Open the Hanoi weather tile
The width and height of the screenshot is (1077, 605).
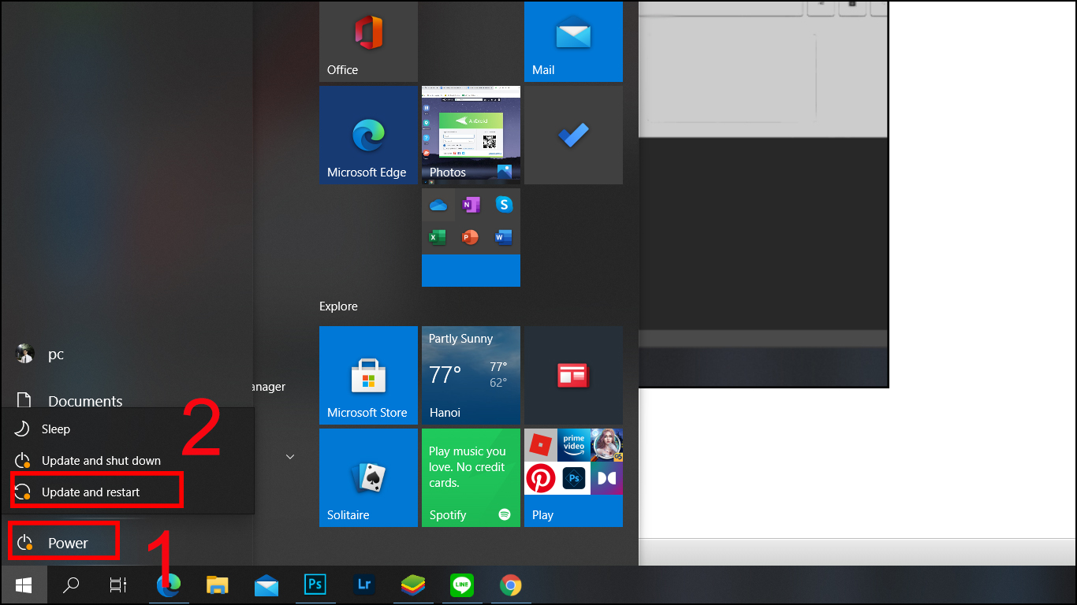point(470,375)
